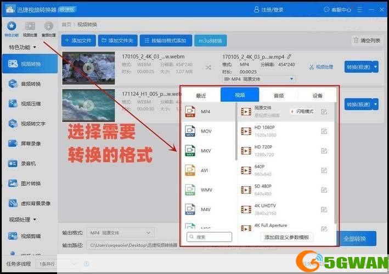Click the 添加文件夹 button

click(x=117, y=41)
